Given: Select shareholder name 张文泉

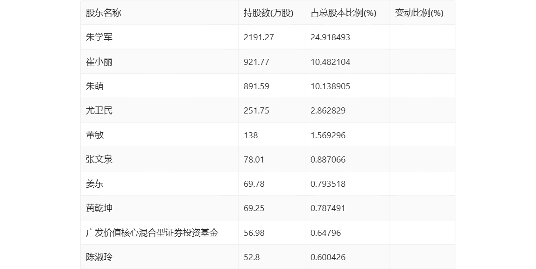Looking at the screenshot, I should tap(99, 159).
